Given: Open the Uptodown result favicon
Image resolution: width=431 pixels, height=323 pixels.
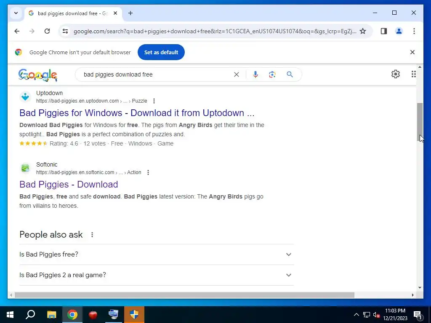Looking at the screenshot, I should pyautogui.click(x=25, y=97).
